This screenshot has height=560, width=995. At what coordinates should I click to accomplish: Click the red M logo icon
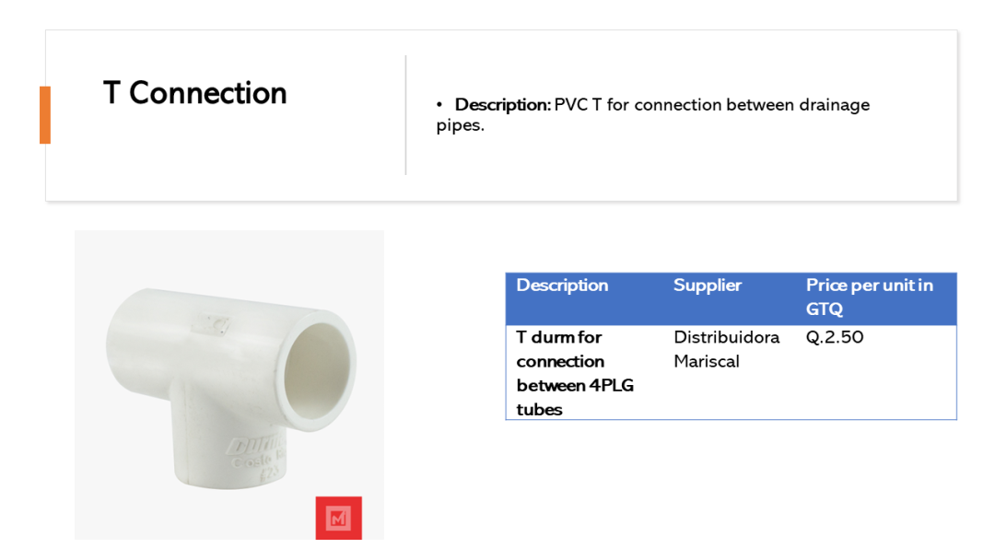click(x=339, y=519)
